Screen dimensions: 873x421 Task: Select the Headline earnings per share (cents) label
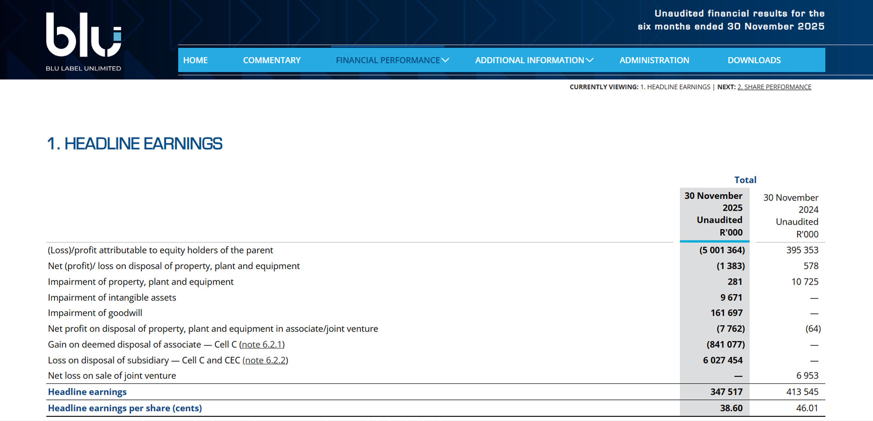click(125, 408)
